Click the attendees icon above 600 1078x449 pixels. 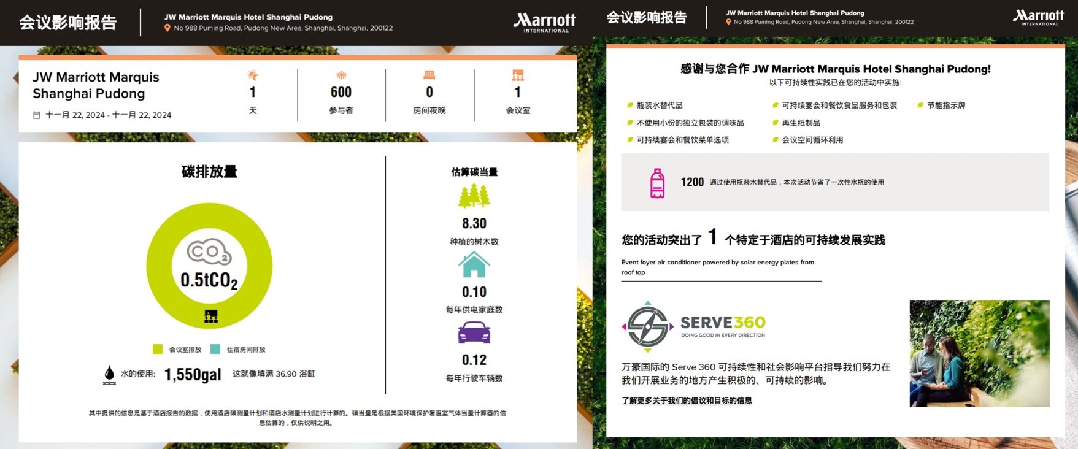[341, 75]
